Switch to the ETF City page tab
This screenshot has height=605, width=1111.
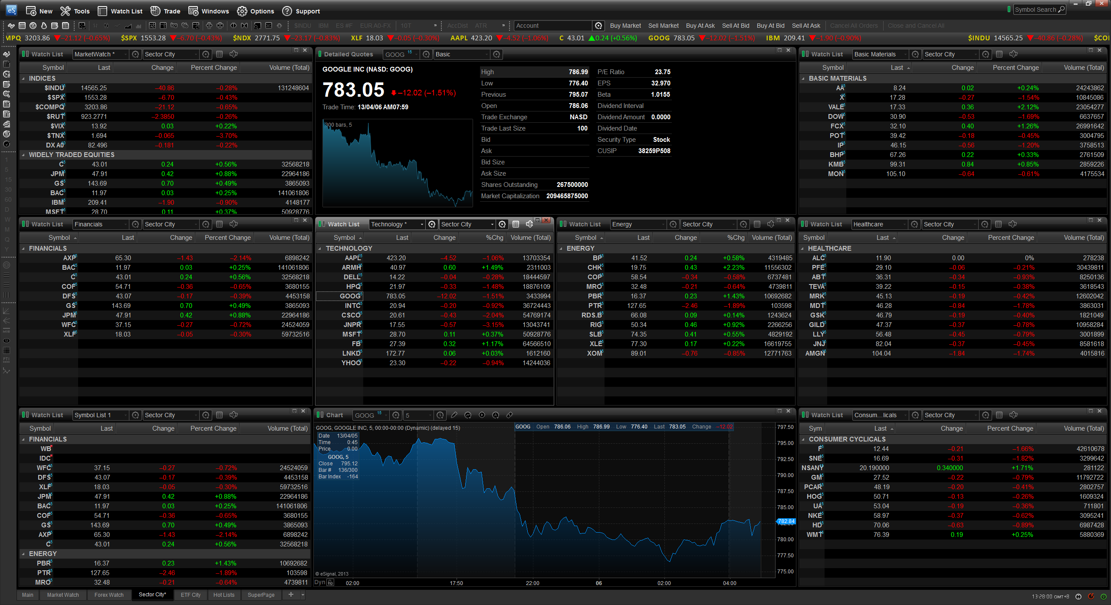(x=191, y=595)
